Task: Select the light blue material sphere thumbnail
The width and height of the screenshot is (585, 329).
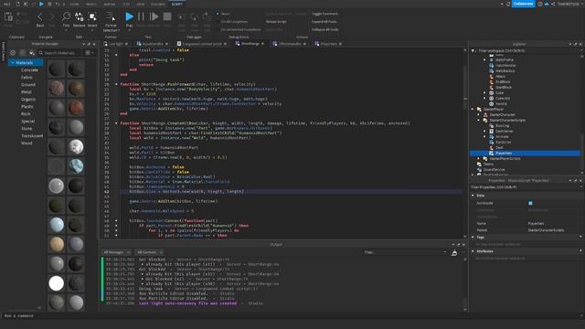Action: coord(57,225)
